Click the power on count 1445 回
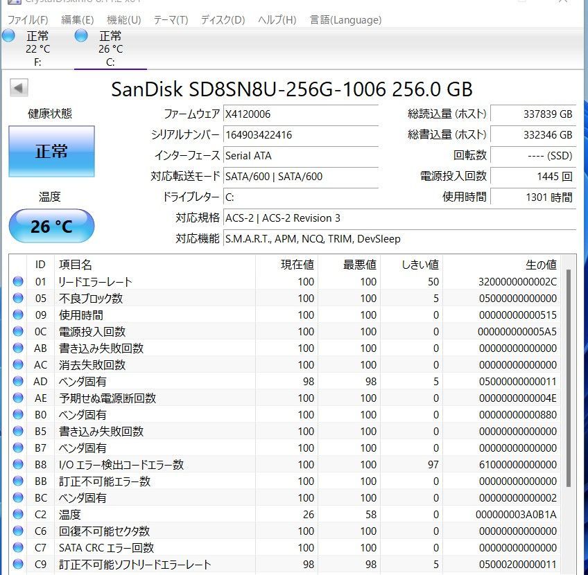Screen dimensions: 588x575 tap(533, 176)
